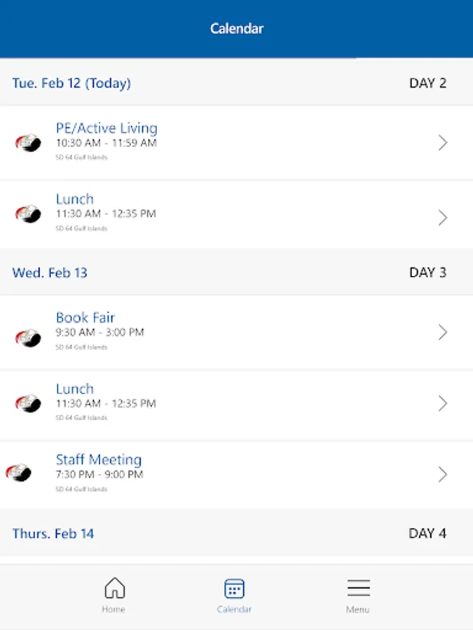
Task: Open Wednesday's Lunch event via chevron
Action: point(443,403)
